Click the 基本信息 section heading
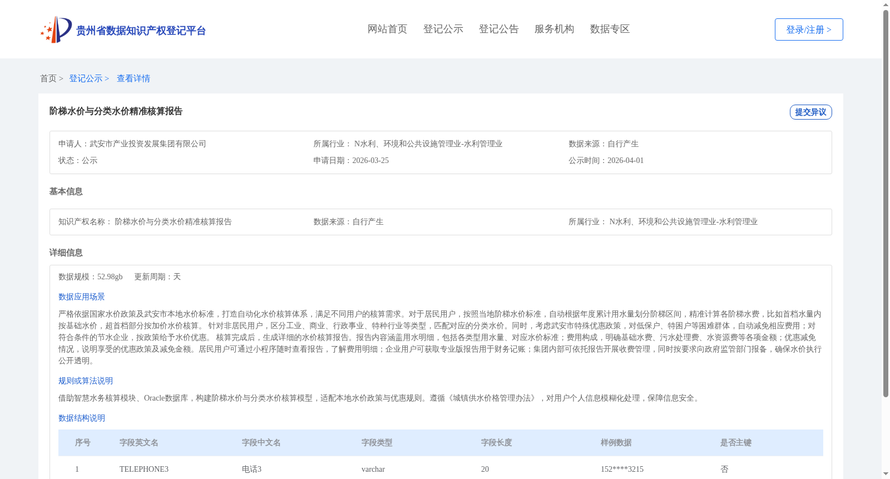 [x=66, y=191]
